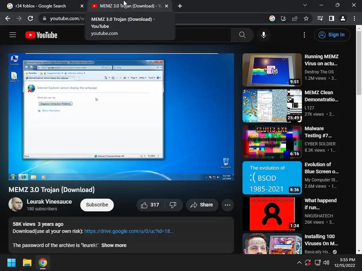
Task: Subscribe to Leurak Vinesauce
Action: 97,205
